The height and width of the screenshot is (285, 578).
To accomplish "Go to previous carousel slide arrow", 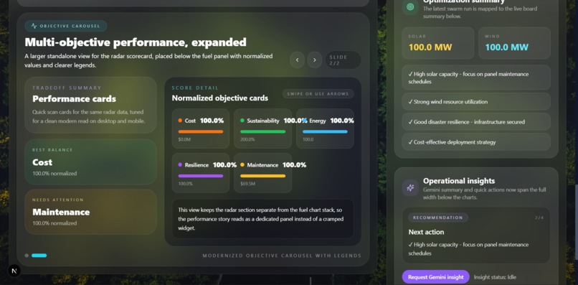I will (297, 60).
